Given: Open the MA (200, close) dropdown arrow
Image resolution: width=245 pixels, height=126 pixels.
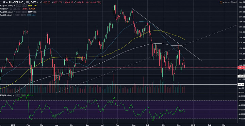Looking at the screenshot, I should point(14,12).
